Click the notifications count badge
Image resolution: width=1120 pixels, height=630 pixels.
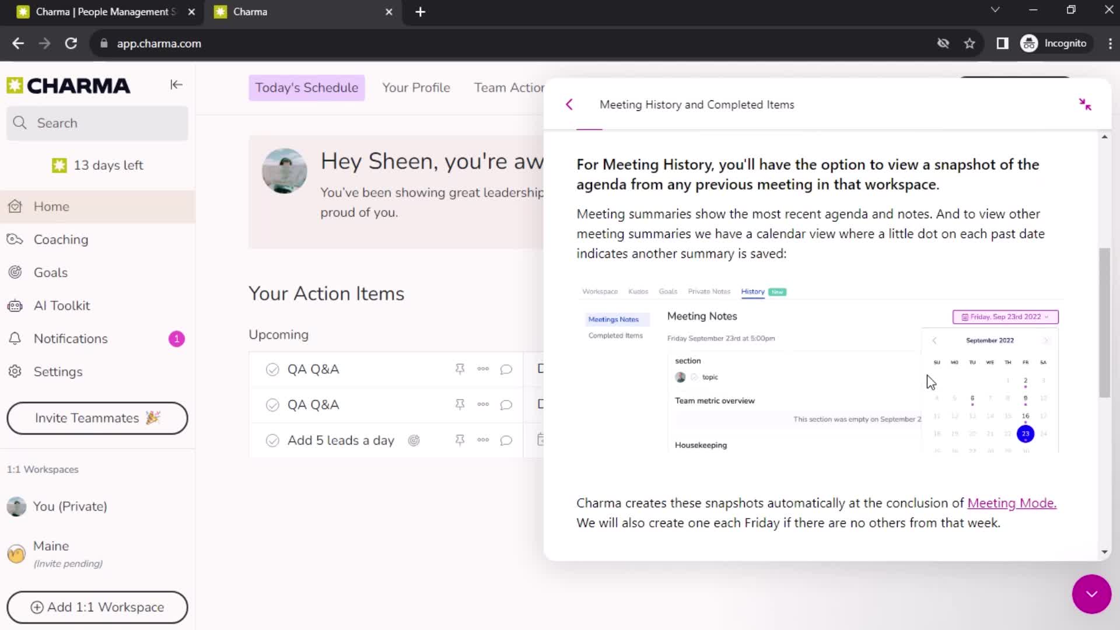177,339
